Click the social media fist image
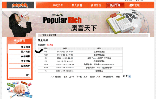 coord(20,90)
